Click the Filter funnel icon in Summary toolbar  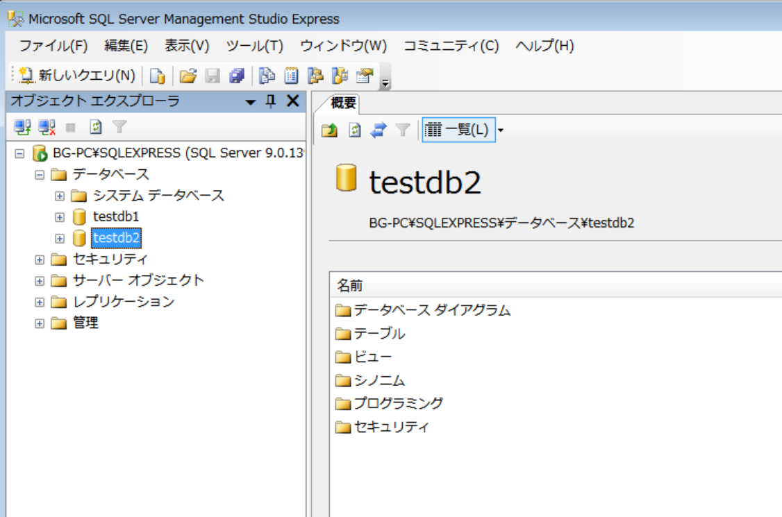(x=403, y=130)
